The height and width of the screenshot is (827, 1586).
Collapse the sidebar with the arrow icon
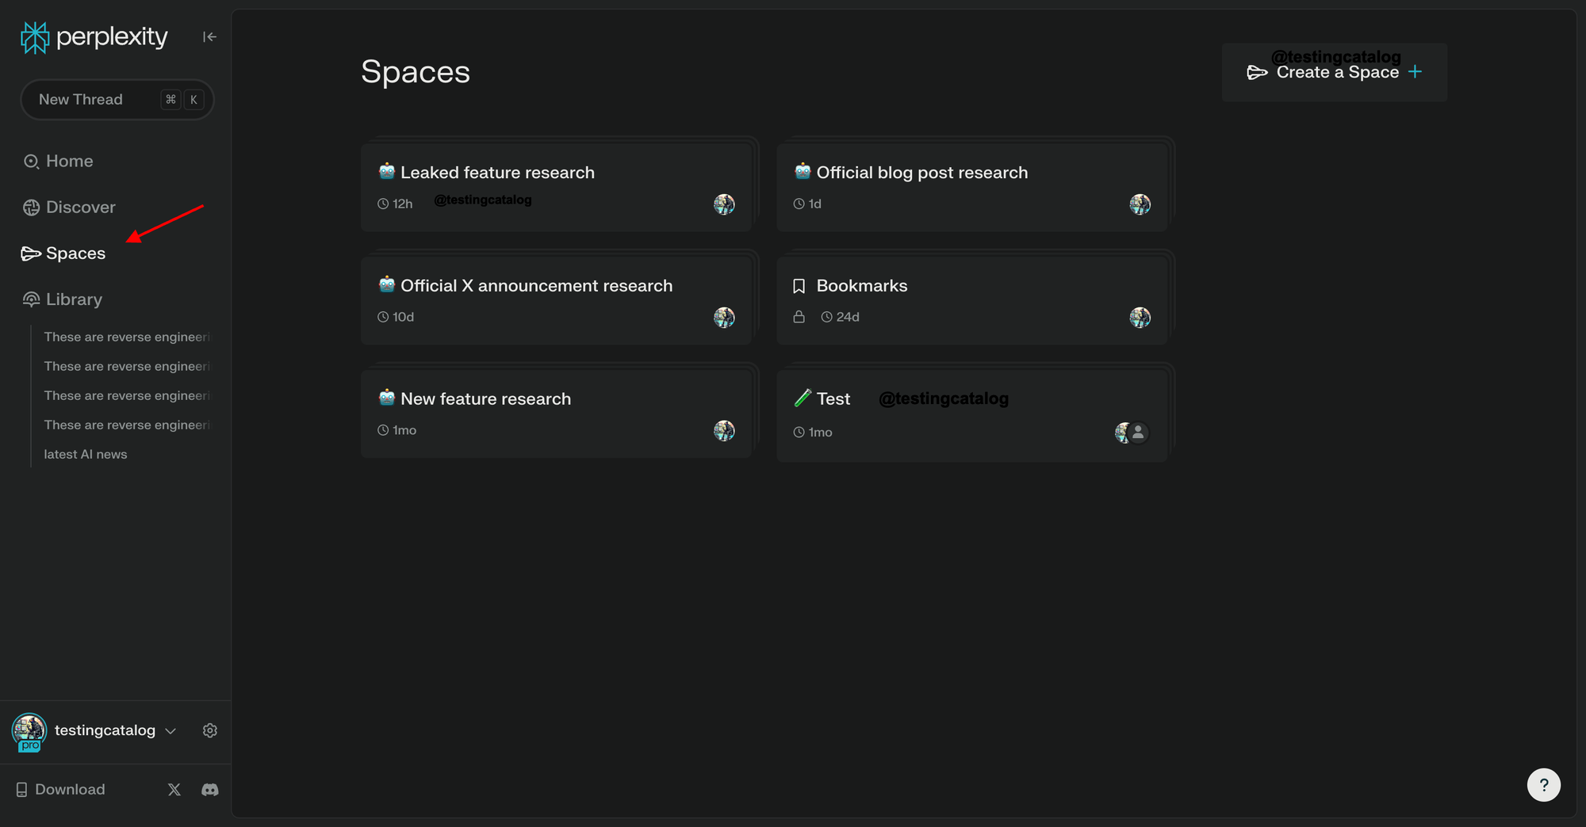click(x=209, y=36)
